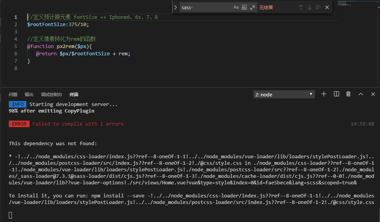This screenshot has width=380, height=222.
Task: Click the '//定义像素转化为rem的函数' comment line
Action: click(61, 39)
